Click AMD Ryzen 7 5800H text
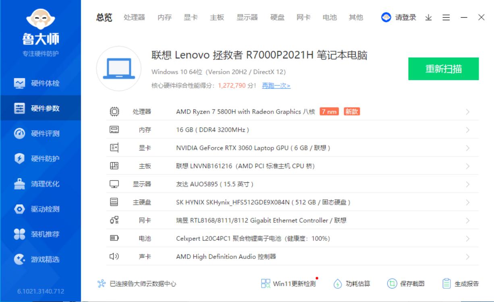The image size is (494, 302). [x=245, y=112]
